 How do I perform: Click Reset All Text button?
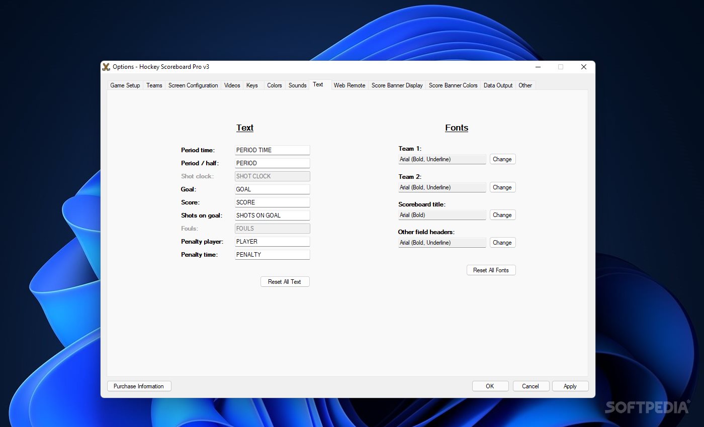[x=285, y=282]
